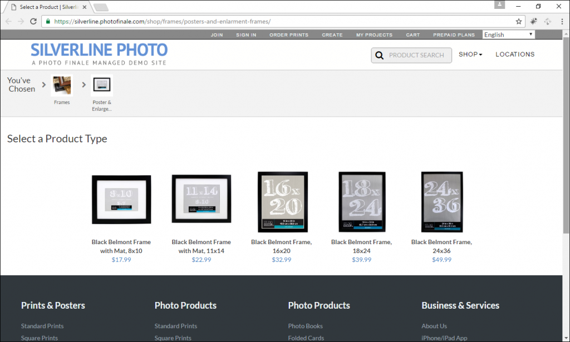The height and width of the screenshot is (342, 570).
Task: Open the Join menu item
Action: (x=217, y=35)
